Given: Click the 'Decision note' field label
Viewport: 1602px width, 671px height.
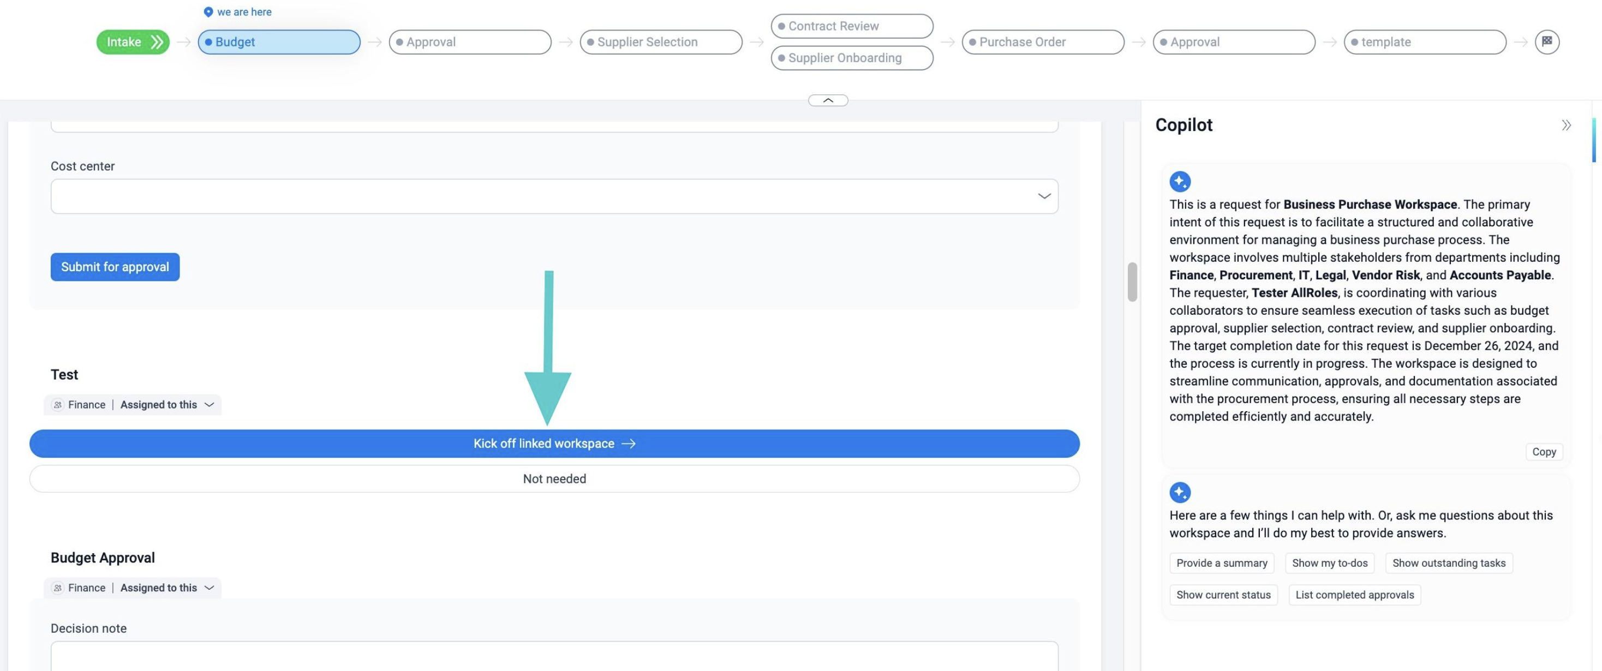Looking at the screenshot, I should (88, 628).
